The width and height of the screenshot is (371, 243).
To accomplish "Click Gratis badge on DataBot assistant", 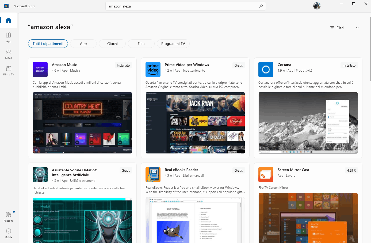I will [126, 171].
